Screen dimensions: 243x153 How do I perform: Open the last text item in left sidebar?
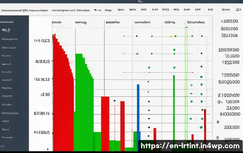(7, 137)
